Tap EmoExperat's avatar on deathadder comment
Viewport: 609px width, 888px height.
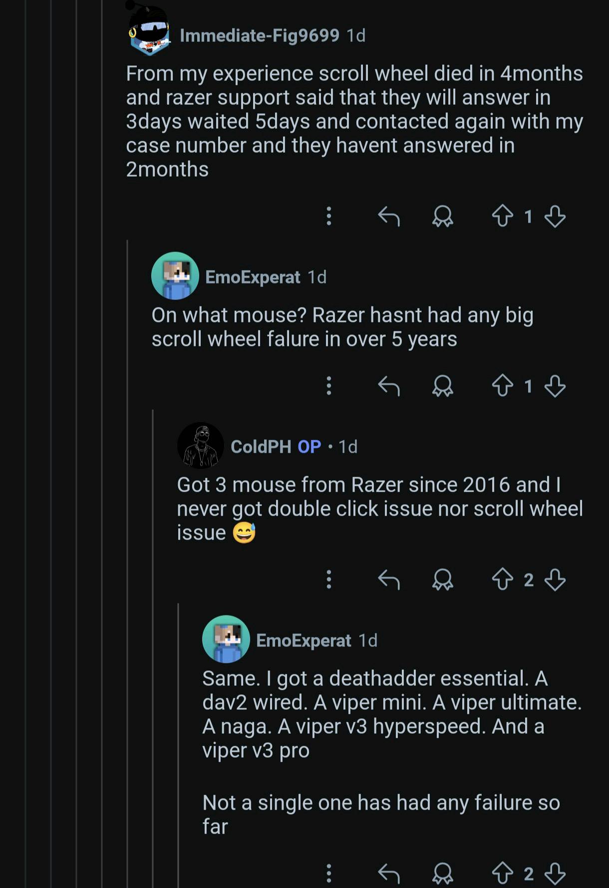226,639
